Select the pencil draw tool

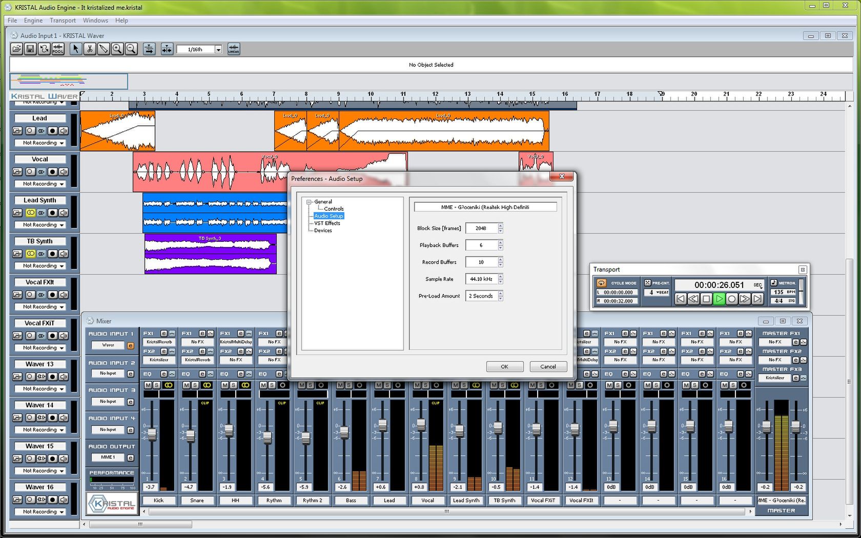tap(104, 49)
